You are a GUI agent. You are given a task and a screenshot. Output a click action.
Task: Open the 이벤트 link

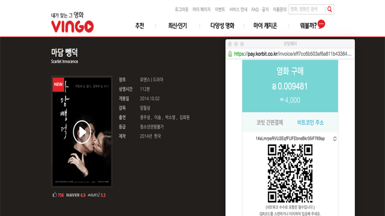click(220, 9)
